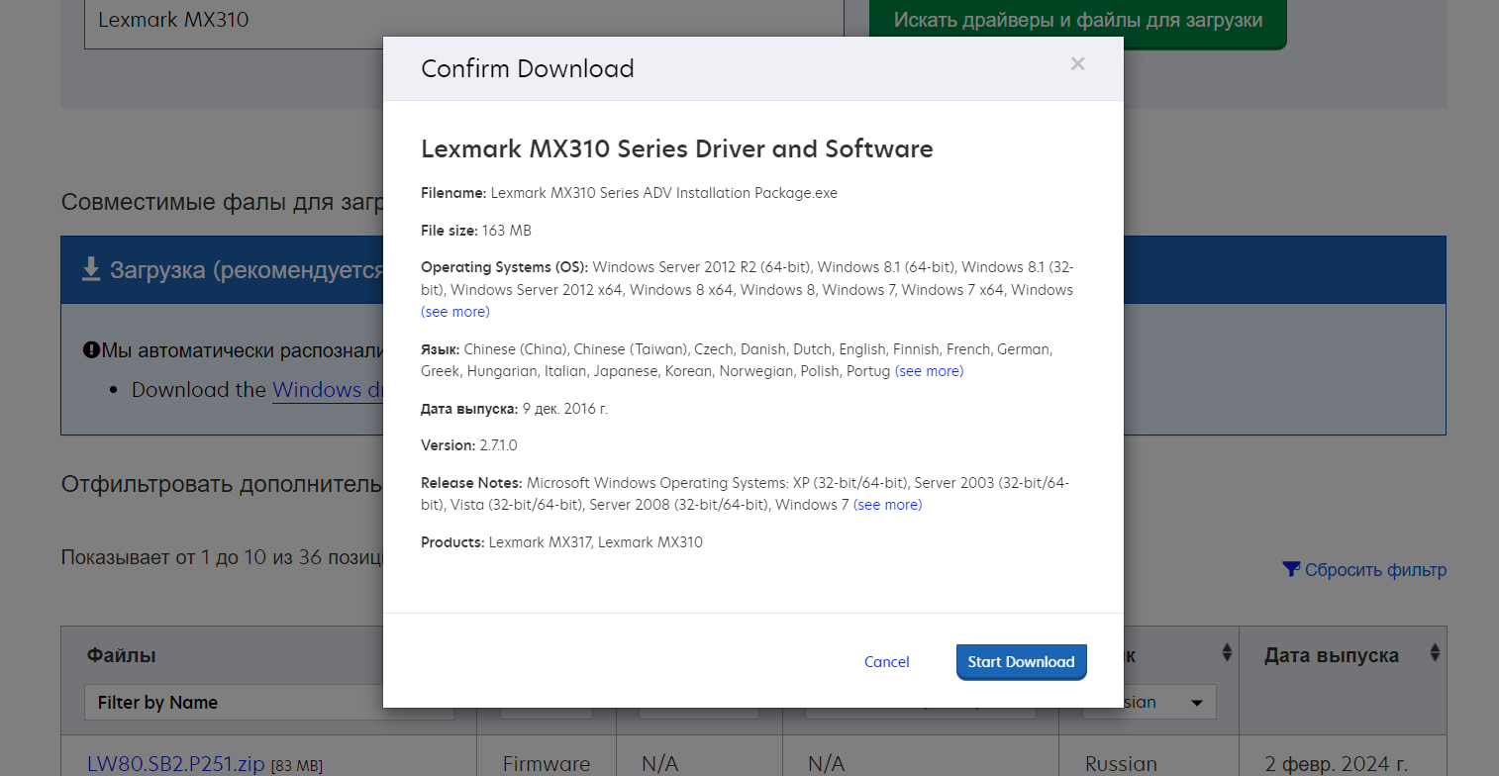Click the download arrow icon in Загрузка header
The image size is (1499, 776).
[x=91, y=269]
